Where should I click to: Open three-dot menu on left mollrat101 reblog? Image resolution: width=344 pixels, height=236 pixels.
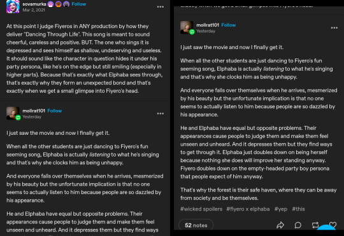[x=161, y=113]
